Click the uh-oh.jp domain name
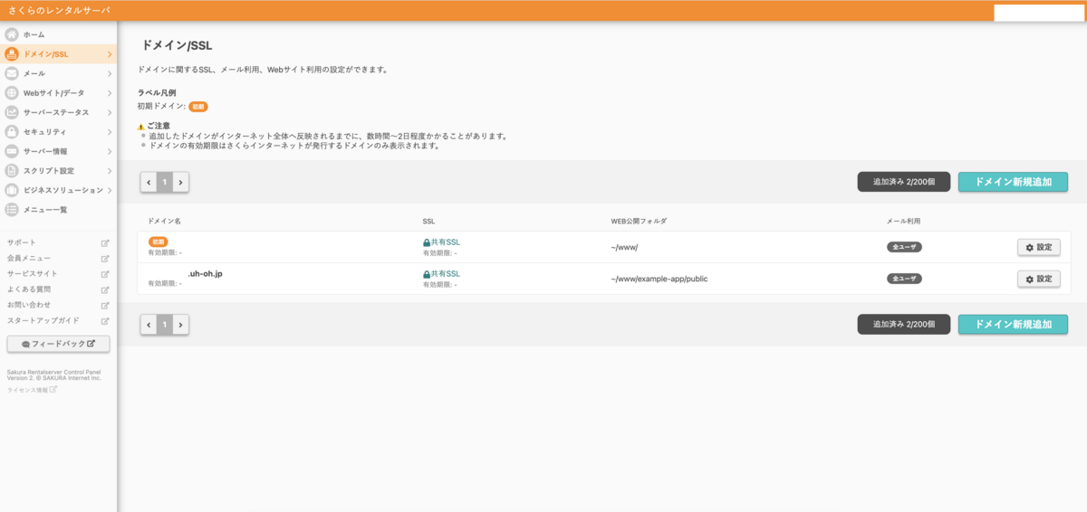Screen dimensions: 1087x512 (205, 273)
